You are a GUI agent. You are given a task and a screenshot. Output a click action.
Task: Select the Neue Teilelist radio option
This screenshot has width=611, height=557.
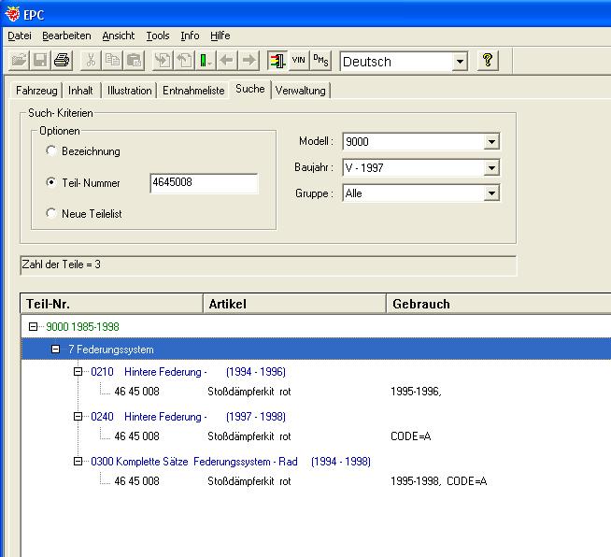click(51, 213)
